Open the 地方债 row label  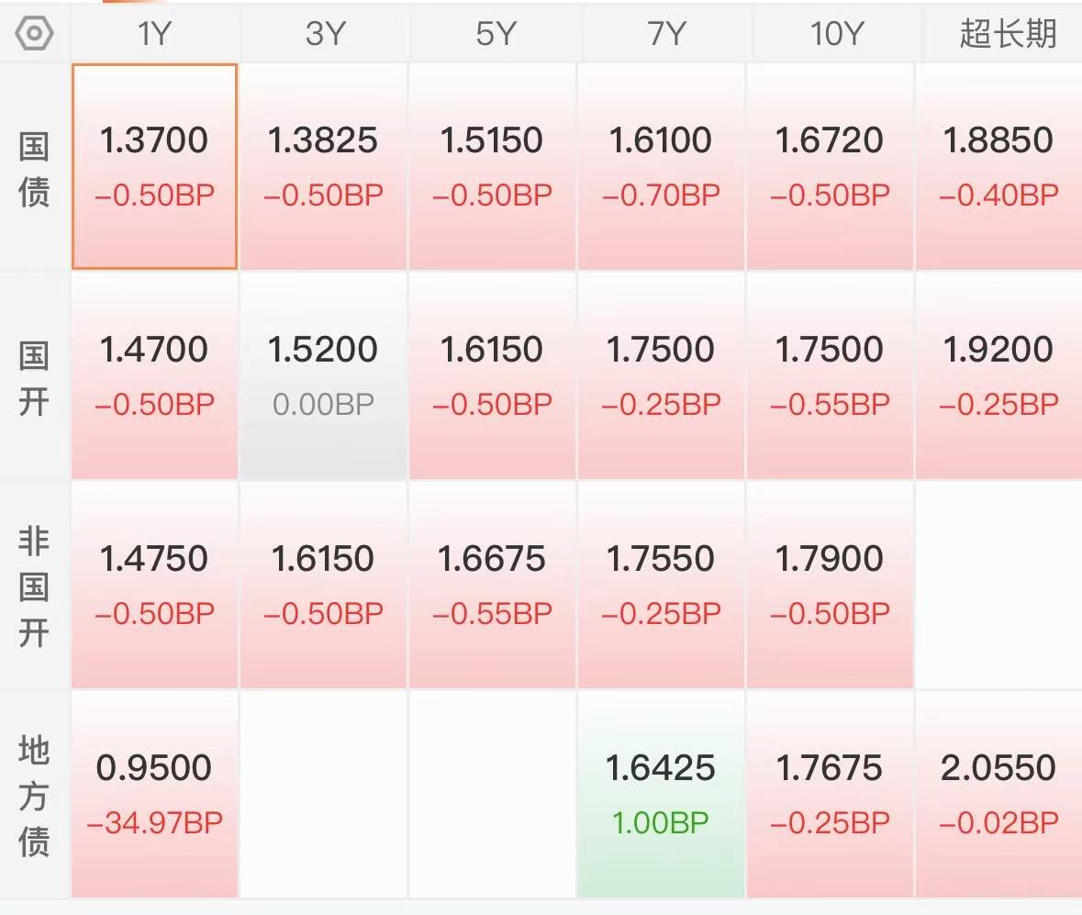click(x=34, y=795)
